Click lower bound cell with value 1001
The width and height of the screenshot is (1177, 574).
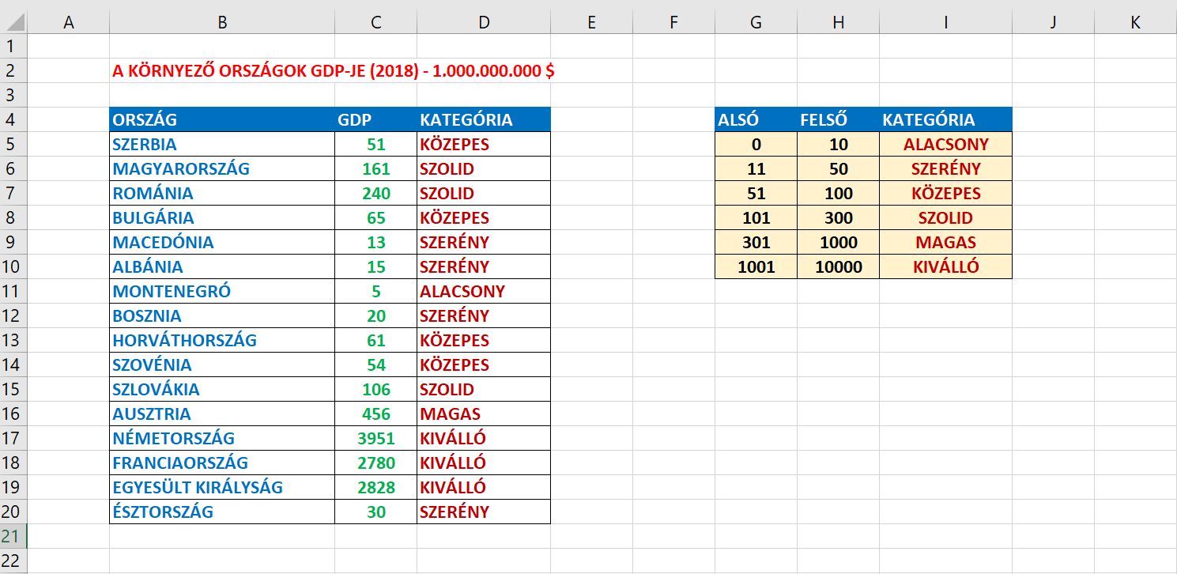click(756, 266)
